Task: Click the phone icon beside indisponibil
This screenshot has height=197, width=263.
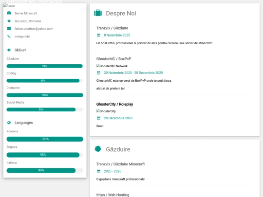Action: click(x=9, y=36)
